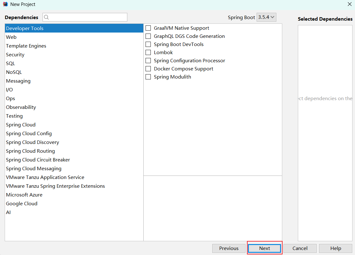The image size is (355, 255).
Task: Click the IntelliJ icon in the title bar
Action: point(5,4)
